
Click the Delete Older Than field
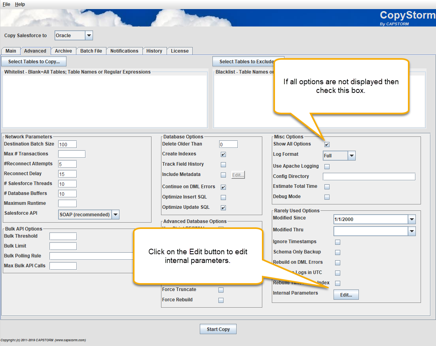[228, 144]
